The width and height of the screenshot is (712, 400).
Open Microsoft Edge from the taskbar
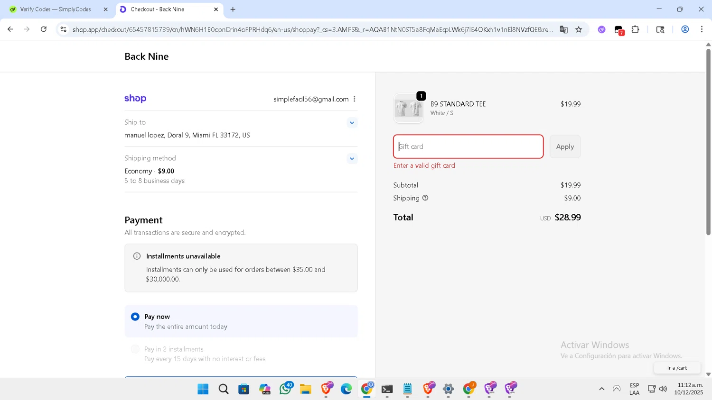tap(347, 389)
